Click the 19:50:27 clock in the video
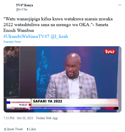The height and width of the screenshot is (132, 125). coord(23,105)
